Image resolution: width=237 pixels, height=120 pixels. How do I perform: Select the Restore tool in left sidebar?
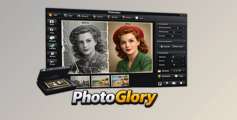52,54
